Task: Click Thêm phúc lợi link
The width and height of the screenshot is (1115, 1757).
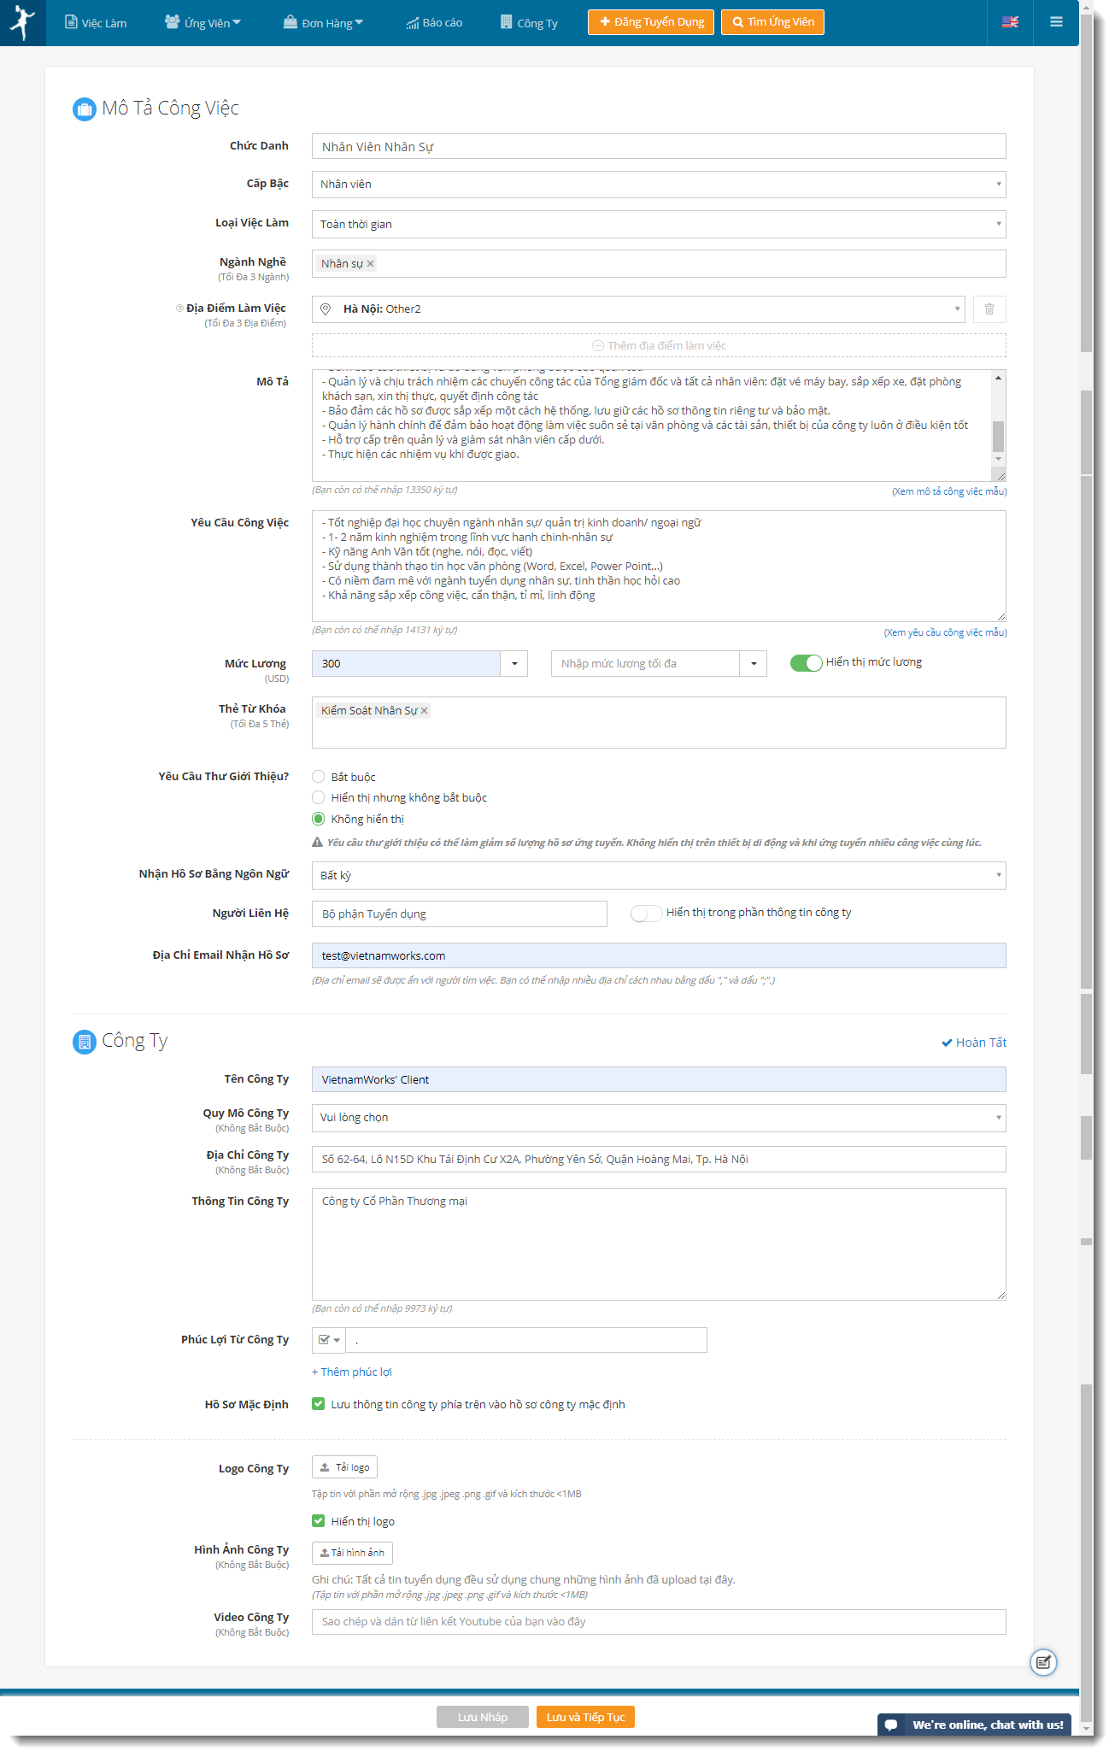Action: point(352,1372)
